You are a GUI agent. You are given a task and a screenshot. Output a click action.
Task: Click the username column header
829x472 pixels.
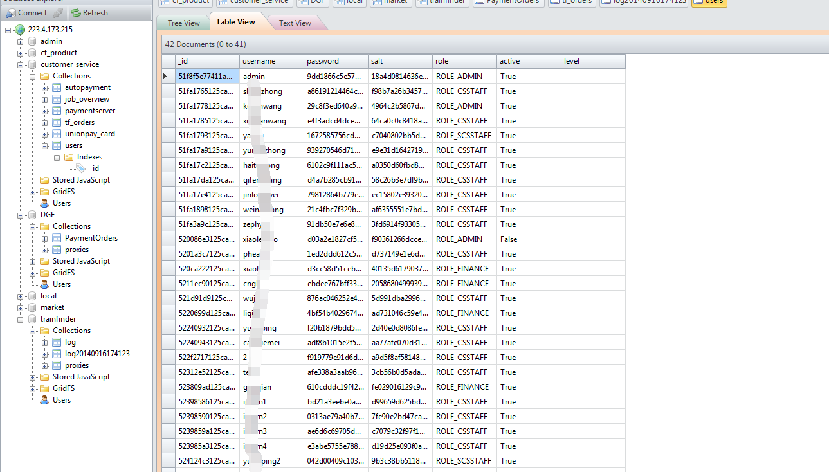[272, 61]
